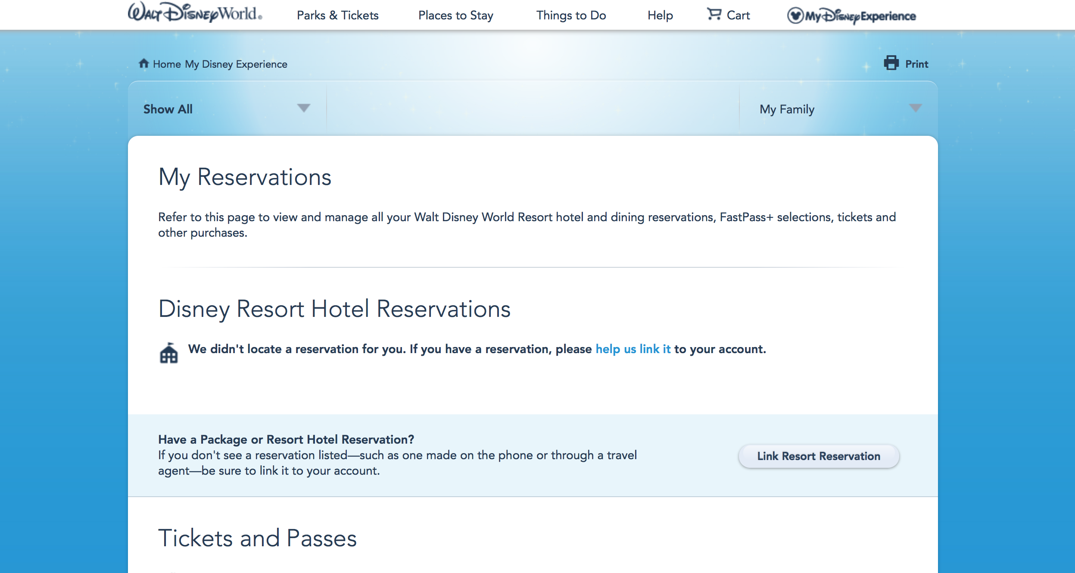Expand the Show All filter dropdown

point(227,109)
